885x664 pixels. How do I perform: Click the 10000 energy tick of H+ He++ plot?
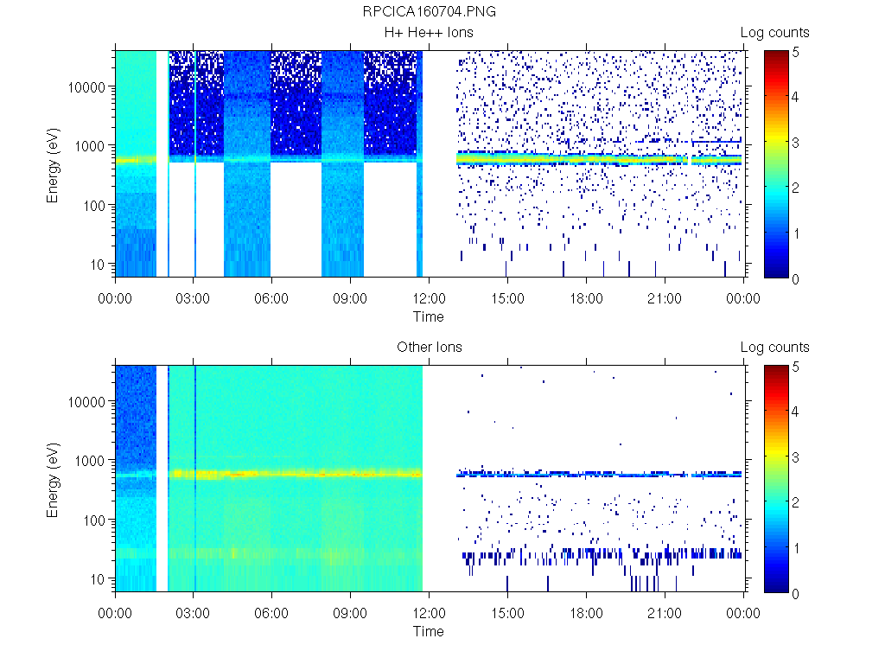(86, 87)
